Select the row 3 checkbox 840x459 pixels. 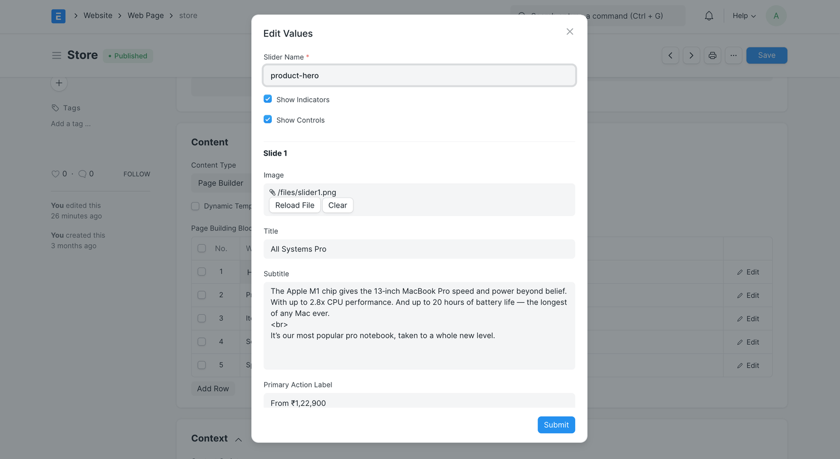(x=202, y=318)
